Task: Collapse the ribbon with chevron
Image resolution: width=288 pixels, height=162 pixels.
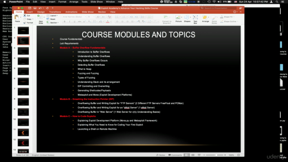Action: pos(241,12)
